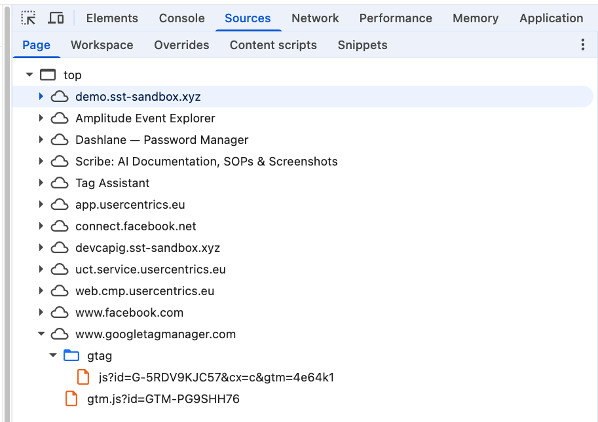
Task: Open the Snippets sub-tab
Action: (x=363, y=45)
